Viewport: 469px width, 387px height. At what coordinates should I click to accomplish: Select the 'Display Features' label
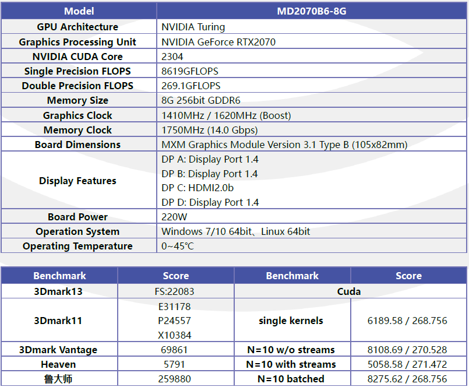point(77,181)
